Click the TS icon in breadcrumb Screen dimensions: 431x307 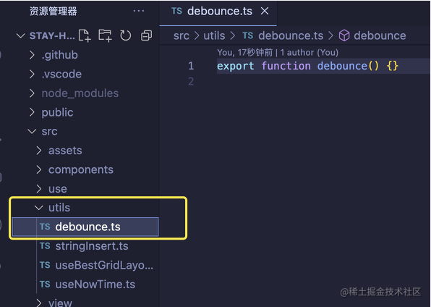coord(247,35)
